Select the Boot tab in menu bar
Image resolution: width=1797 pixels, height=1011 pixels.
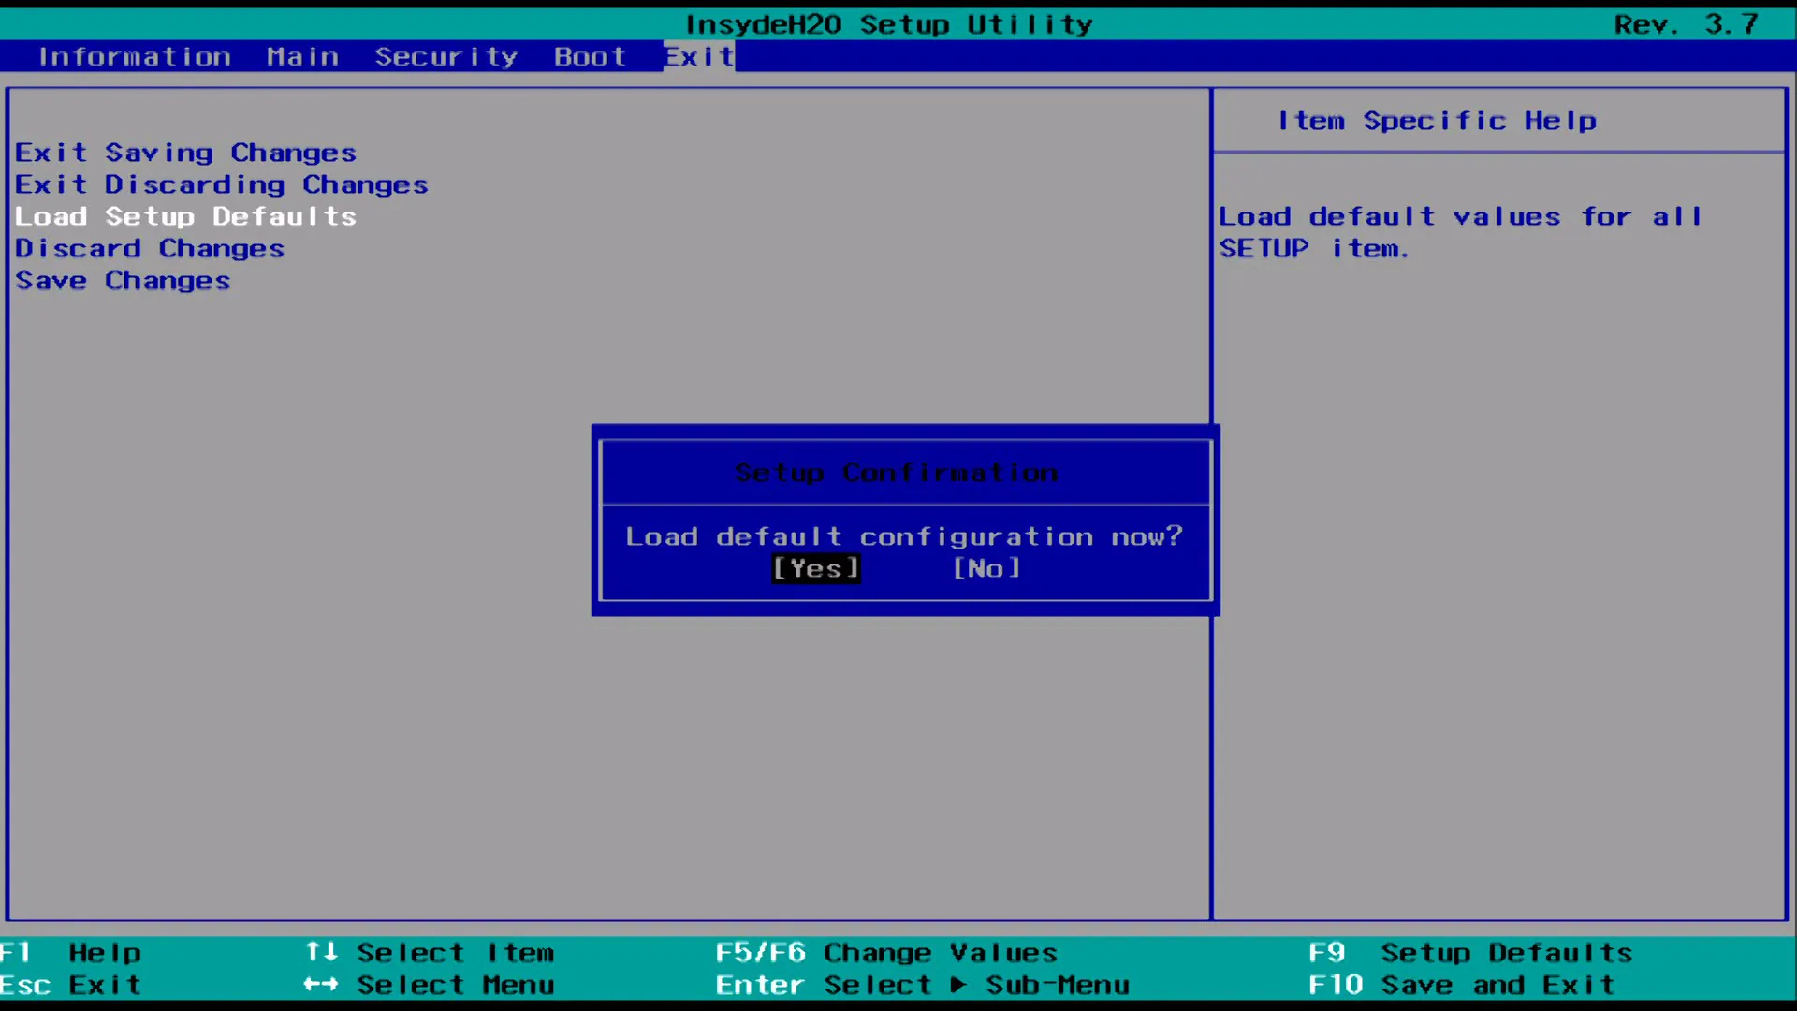point(588,55)
